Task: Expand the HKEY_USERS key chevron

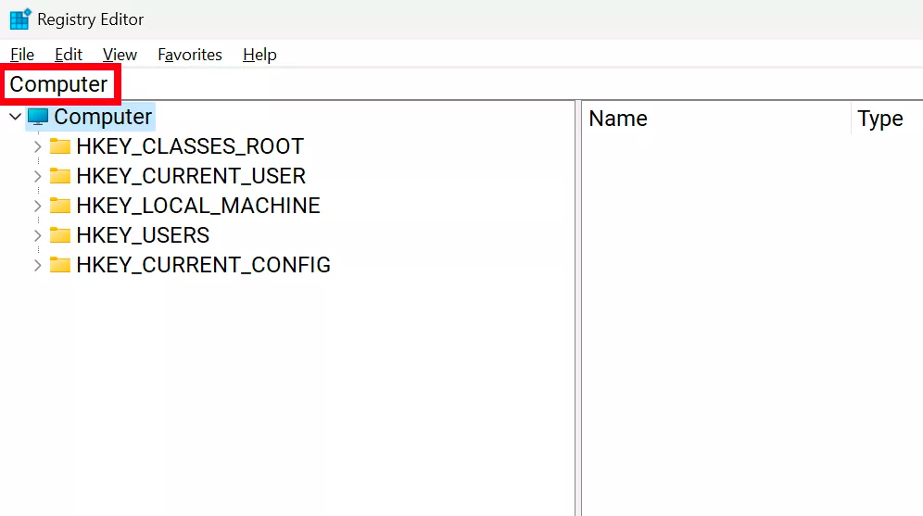Action: (37, 235)
